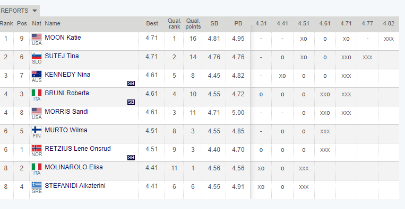Click the Slovenia flag beside SUTEJ Tina

[37, 56]
